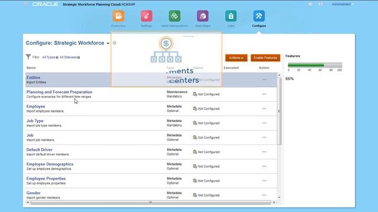Click the 66% features percentage text
This screenshot has width=378, height=212.
[289, 78]
